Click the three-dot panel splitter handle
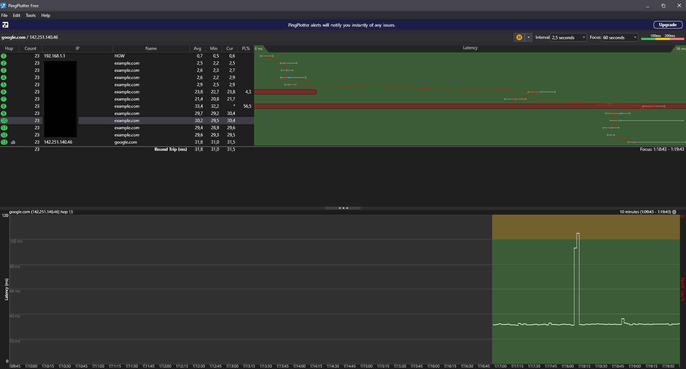This screenshot has height=369, width=686. click(343, 208)
